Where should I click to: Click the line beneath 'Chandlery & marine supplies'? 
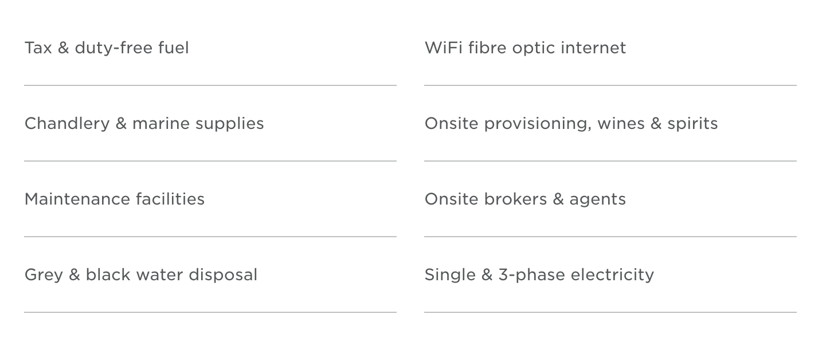click(210, 161)
